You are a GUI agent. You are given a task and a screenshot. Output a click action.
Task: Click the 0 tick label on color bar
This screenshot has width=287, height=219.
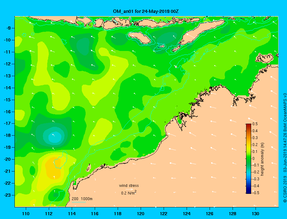pos(254,158)
